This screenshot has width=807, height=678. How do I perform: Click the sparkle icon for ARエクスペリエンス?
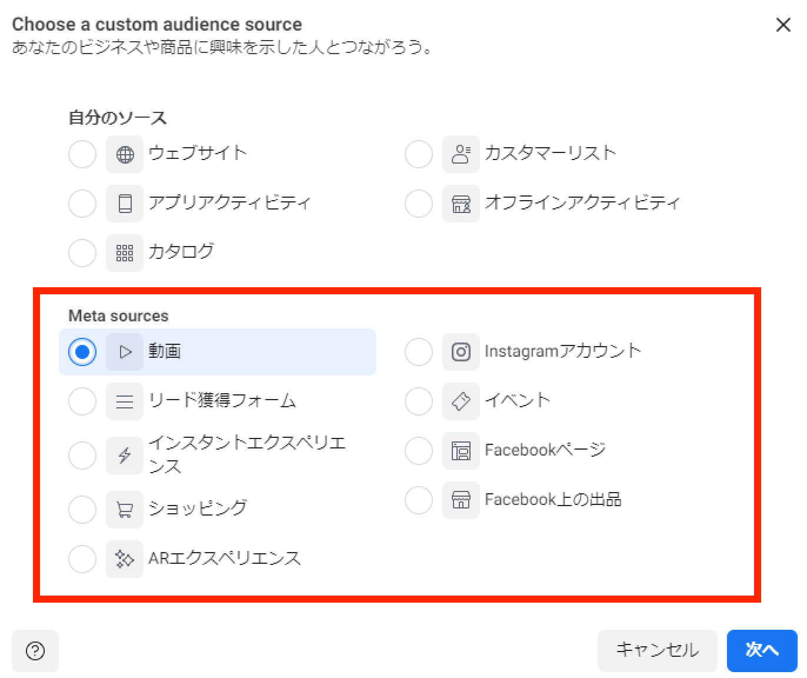point(125,559)
